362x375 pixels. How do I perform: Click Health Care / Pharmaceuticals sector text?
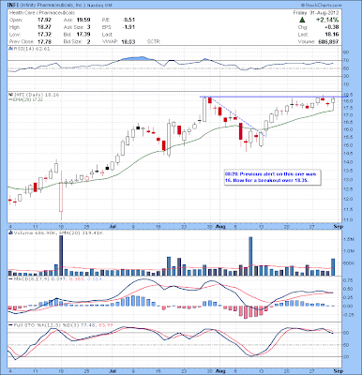tap(42, 13)
